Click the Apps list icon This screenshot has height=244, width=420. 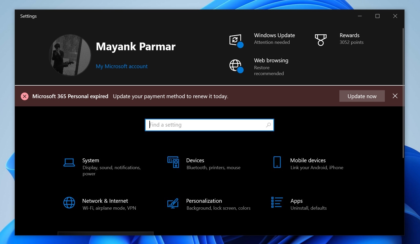pos(277,202)
